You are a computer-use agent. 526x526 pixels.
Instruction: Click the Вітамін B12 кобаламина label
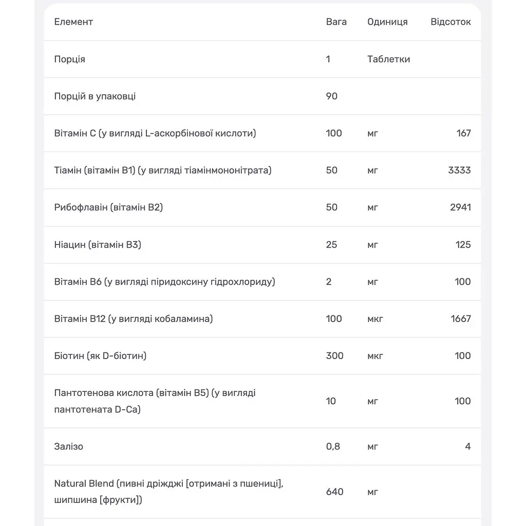(x=134, y=318)
